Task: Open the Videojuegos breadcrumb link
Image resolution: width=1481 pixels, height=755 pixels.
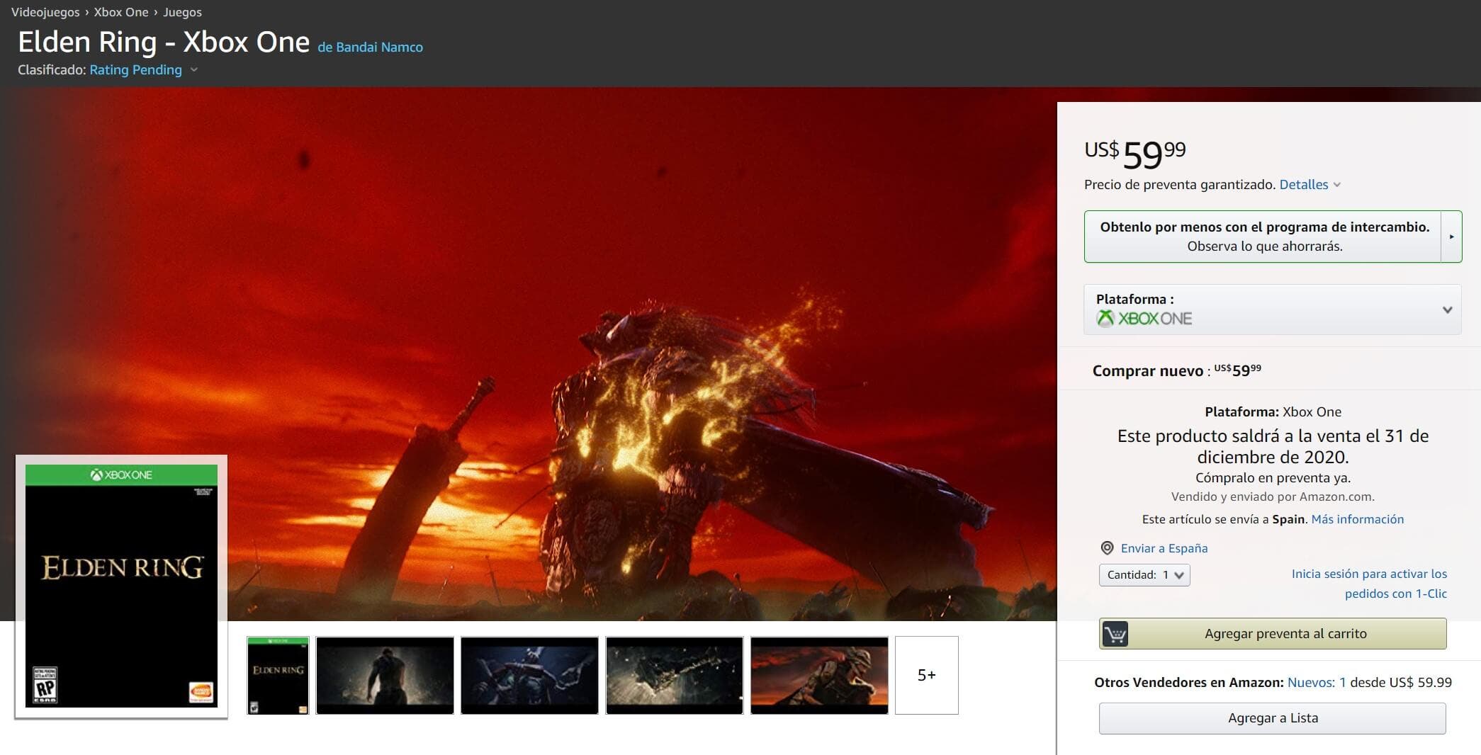Action: (45, 12)
